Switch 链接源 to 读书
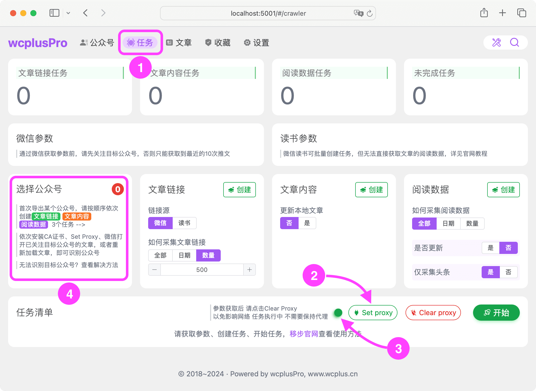 184,223
